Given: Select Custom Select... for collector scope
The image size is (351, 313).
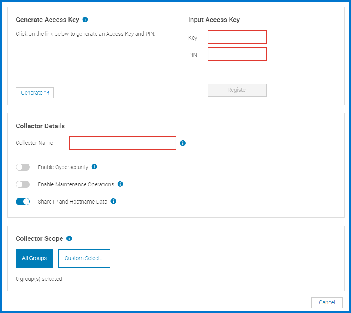Looking at the screenshot, I should coord(84,258).
